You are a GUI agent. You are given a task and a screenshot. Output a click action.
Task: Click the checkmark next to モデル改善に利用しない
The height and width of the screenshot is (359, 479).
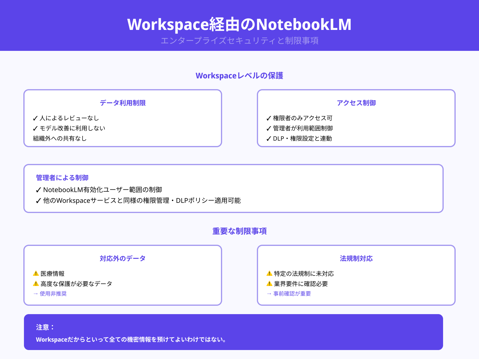coord(36,128)
